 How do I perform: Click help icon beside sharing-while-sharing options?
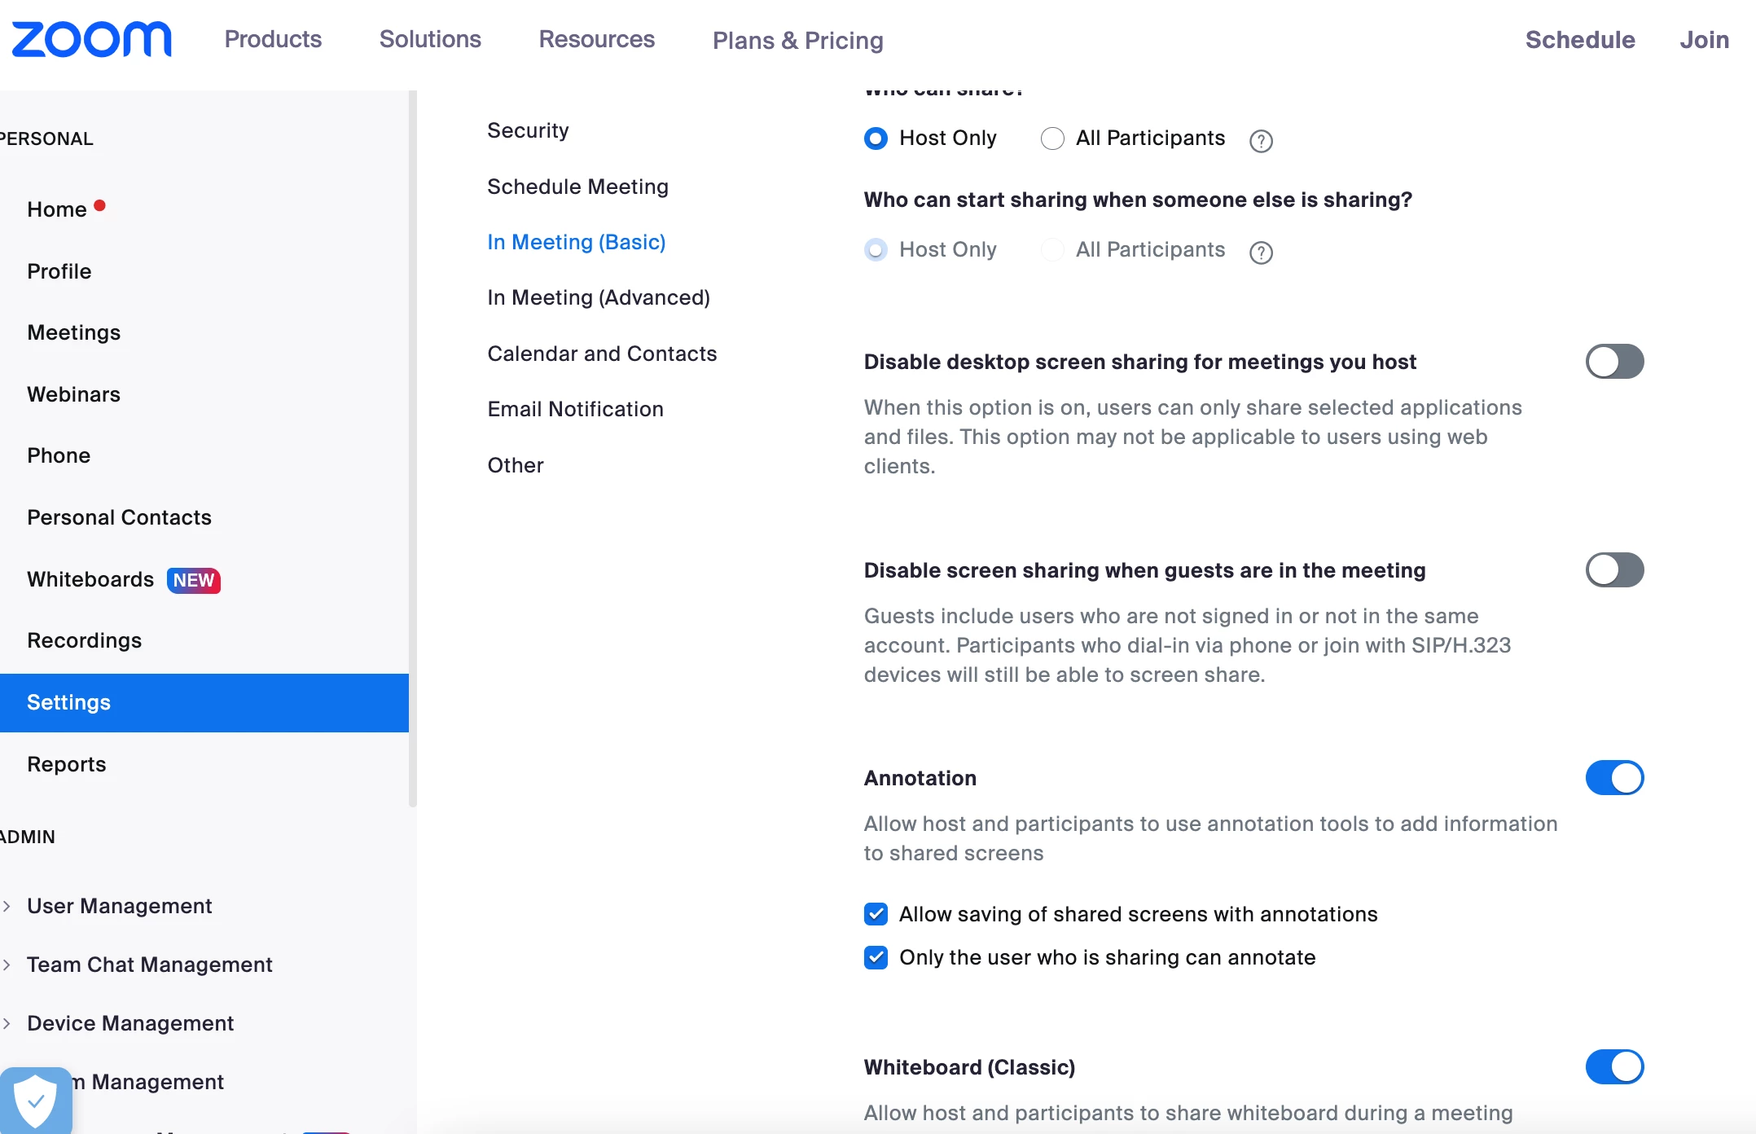coord(1261,253)
